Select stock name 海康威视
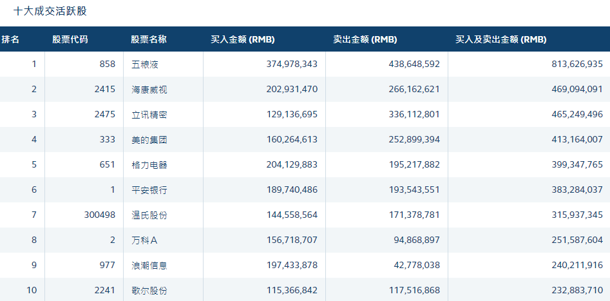610x301 pixels. 149,90
